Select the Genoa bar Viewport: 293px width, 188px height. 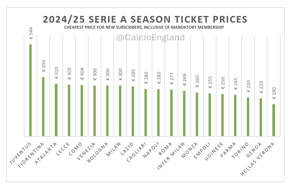261,117
